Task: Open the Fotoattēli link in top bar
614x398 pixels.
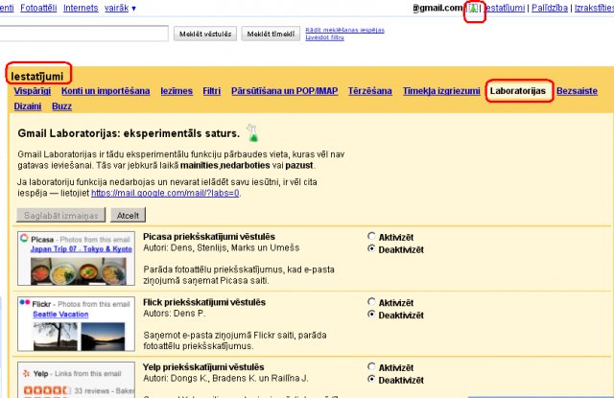Action: coord(38,8)
